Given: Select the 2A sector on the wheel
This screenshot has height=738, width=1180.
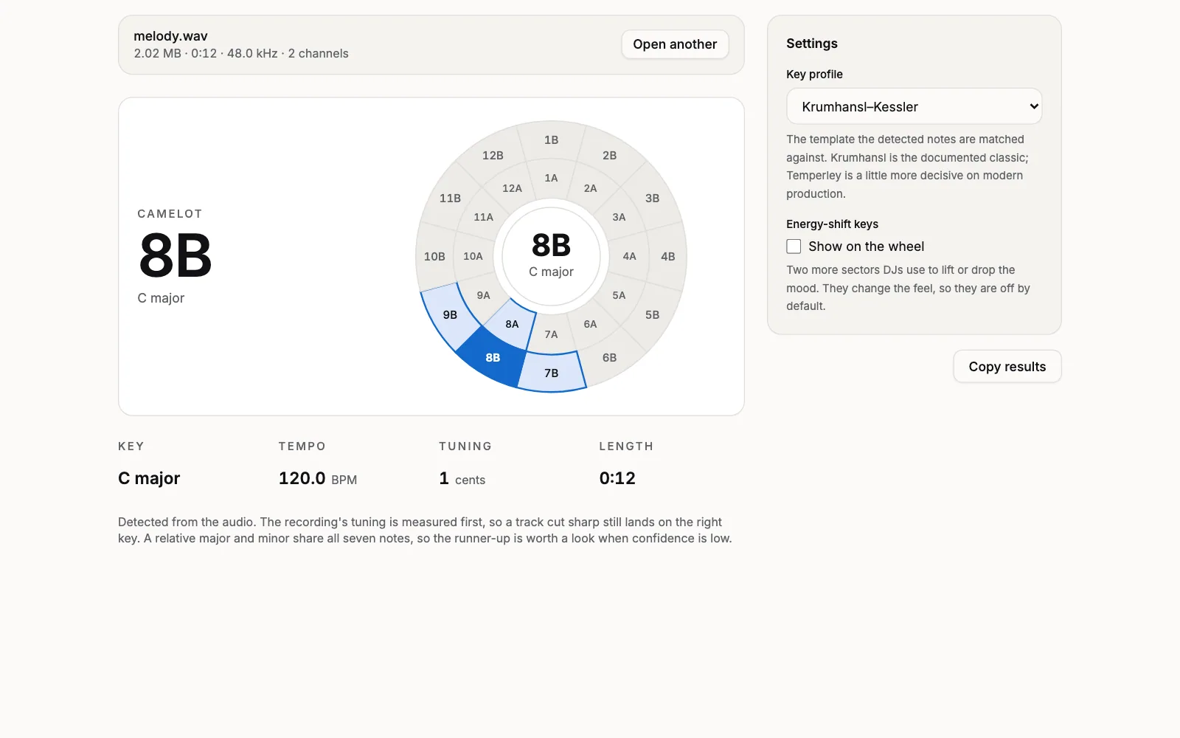Looking at the screenshot, I should pyautogui.click(x=590, y=188).
